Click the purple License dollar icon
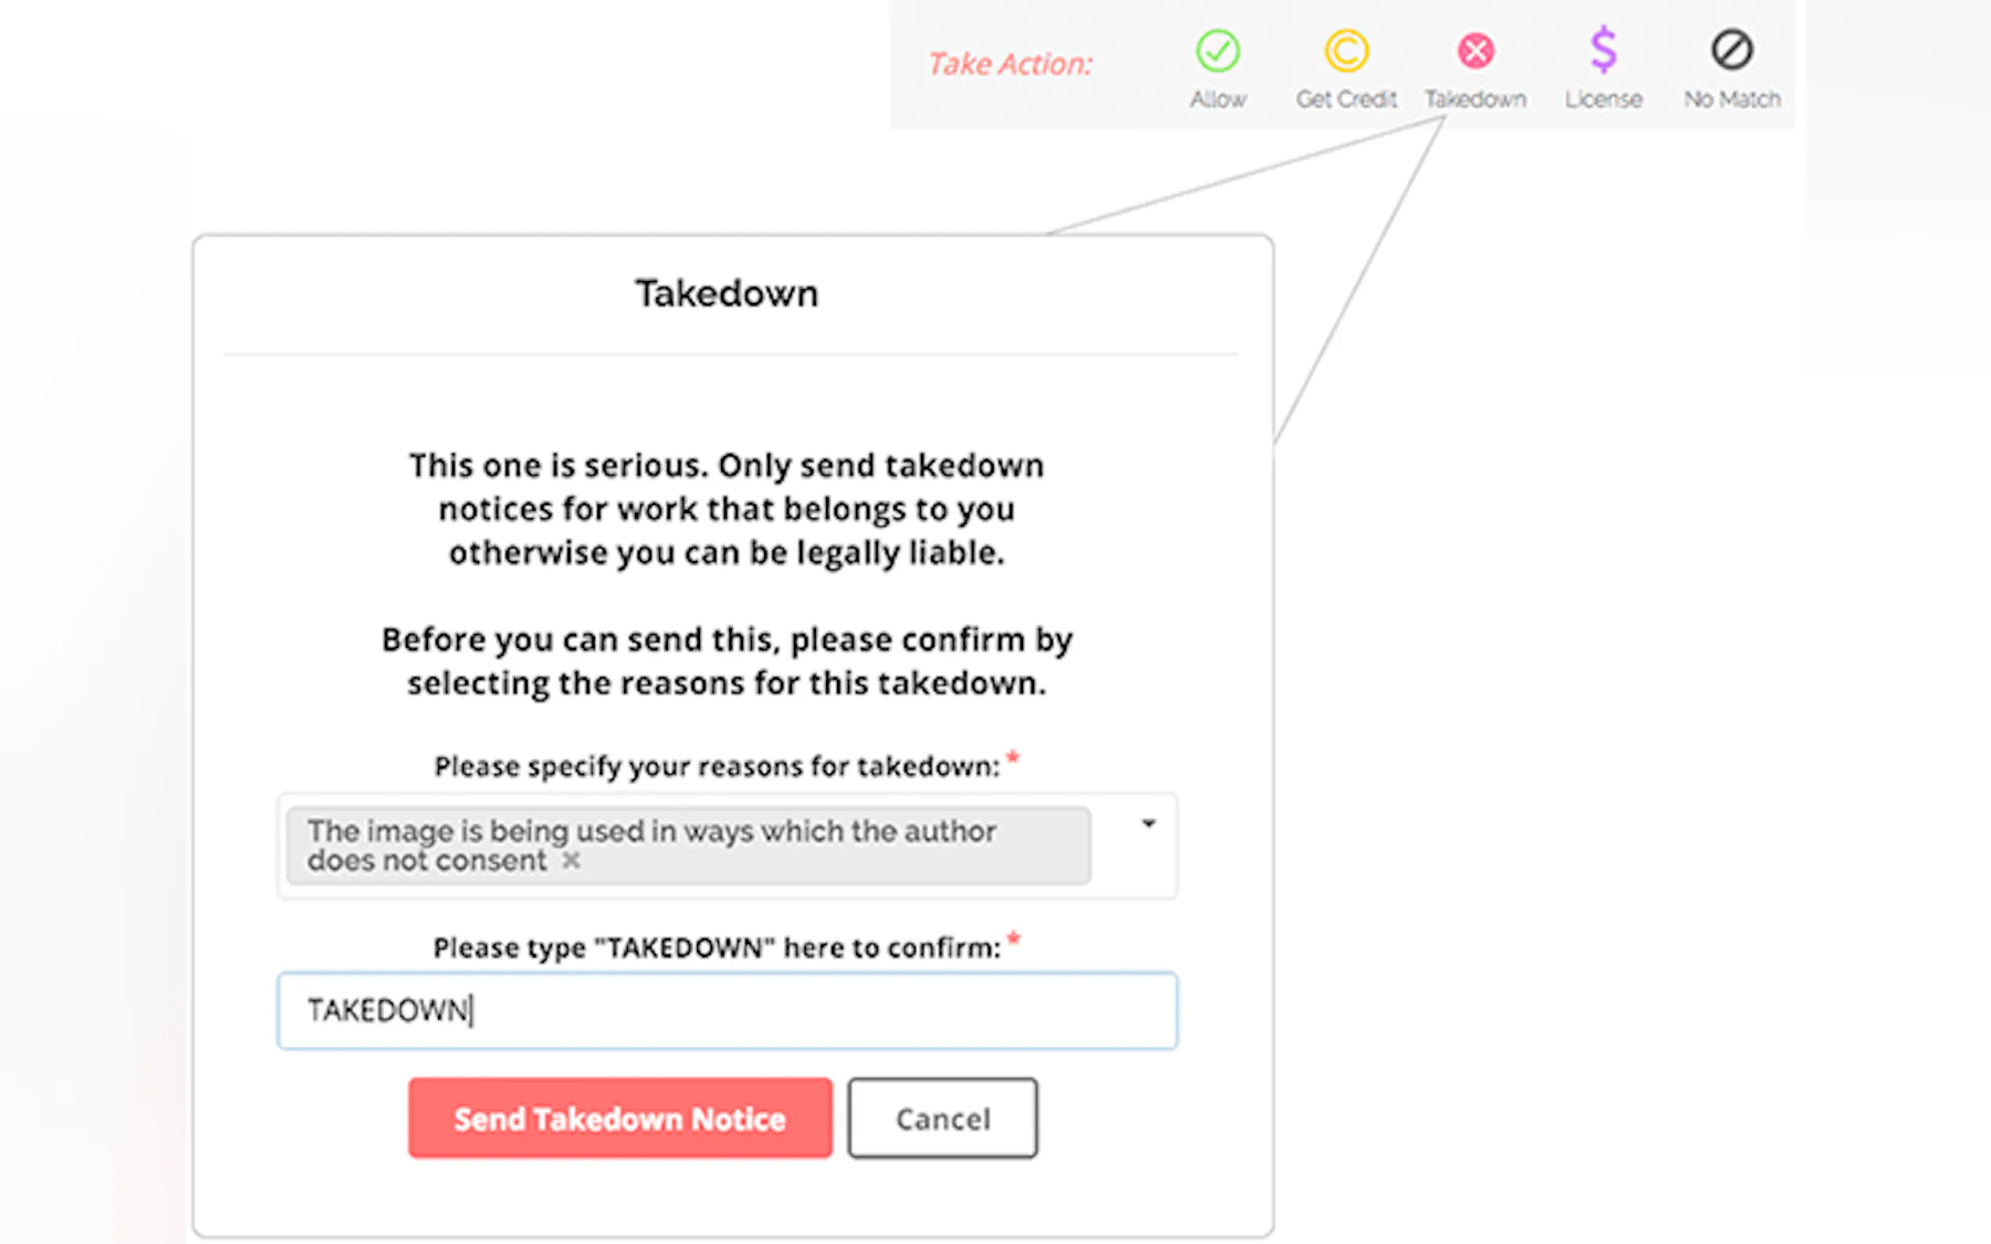Viewport: 1991px width, 1244px height. click(1603, 49)
